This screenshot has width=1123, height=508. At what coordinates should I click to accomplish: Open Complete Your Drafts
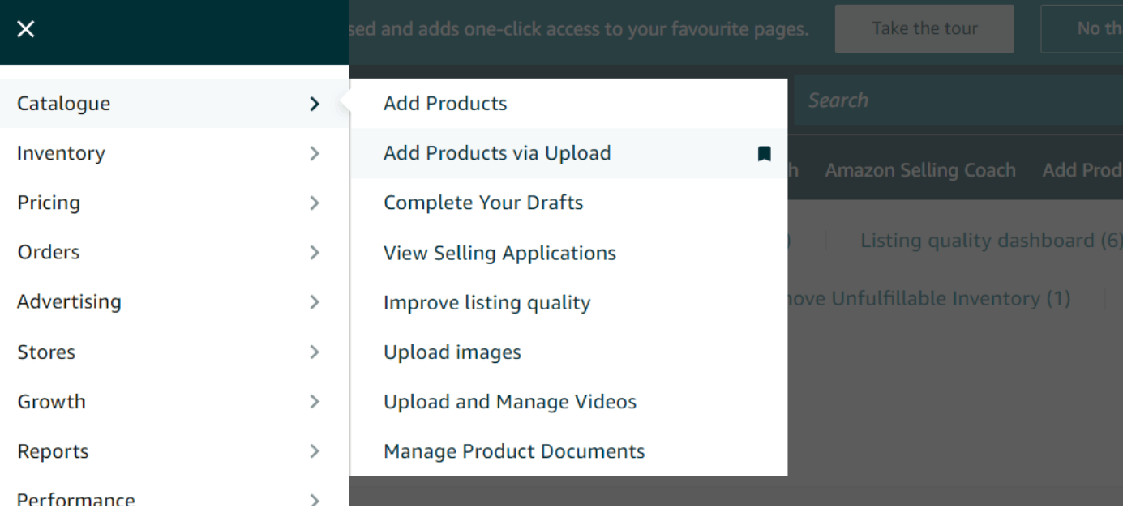[483, 203]
